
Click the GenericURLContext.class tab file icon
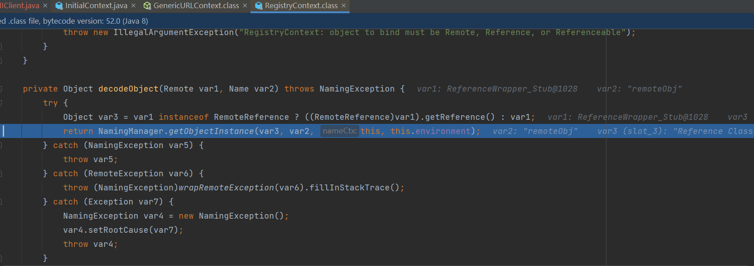click(x=147, y=5)
